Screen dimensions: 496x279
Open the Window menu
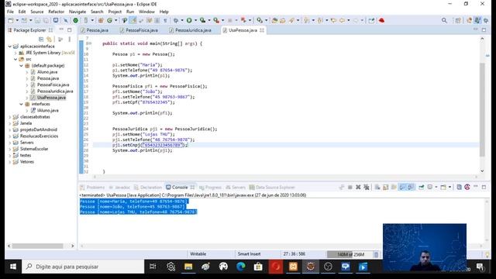(146, 12)
